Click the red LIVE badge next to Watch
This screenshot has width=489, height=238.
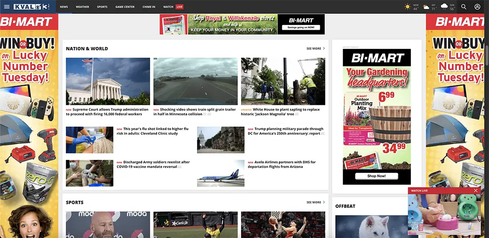tap(179, 7)
